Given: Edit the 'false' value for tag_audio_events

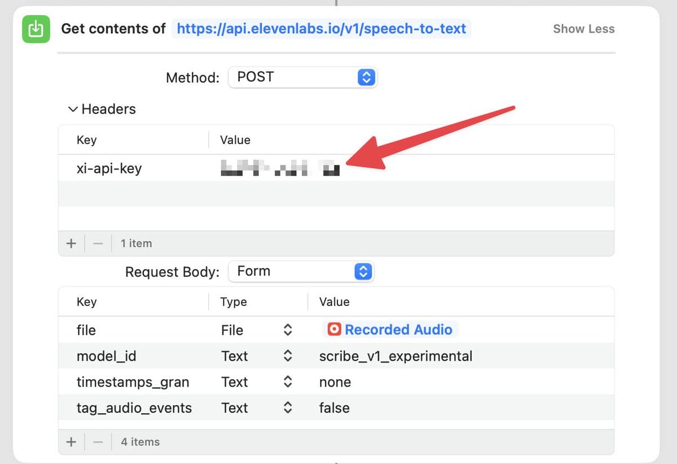Looking at the screenshot, I should pyautogui.click(x=334, y=408).
